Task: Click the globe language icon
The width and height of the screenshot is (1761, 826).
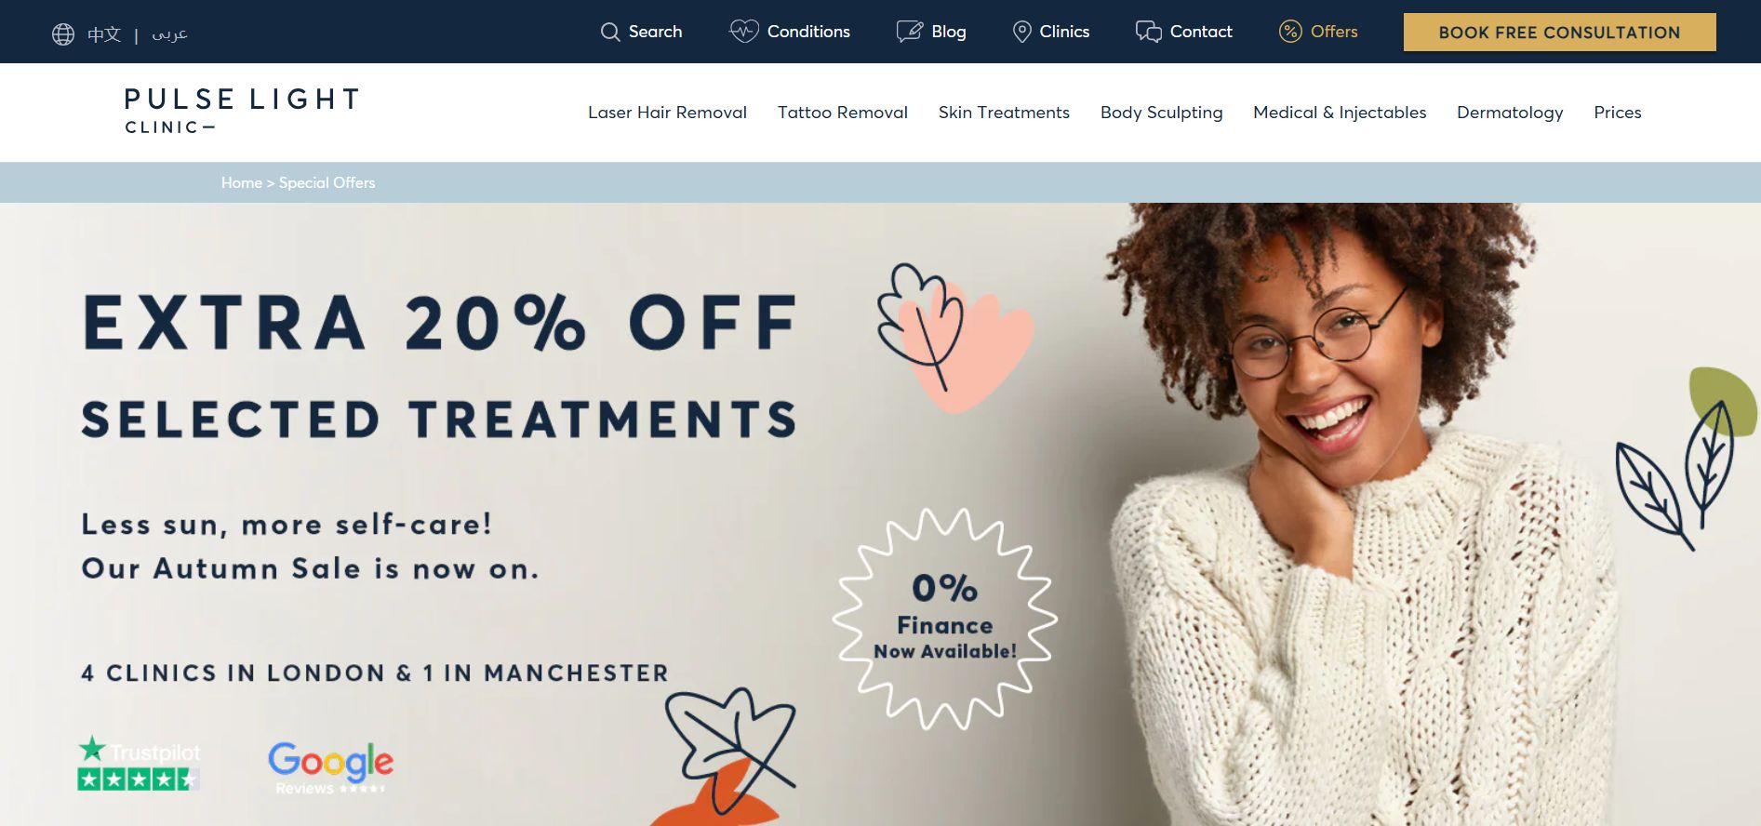Action: point(63,34)
